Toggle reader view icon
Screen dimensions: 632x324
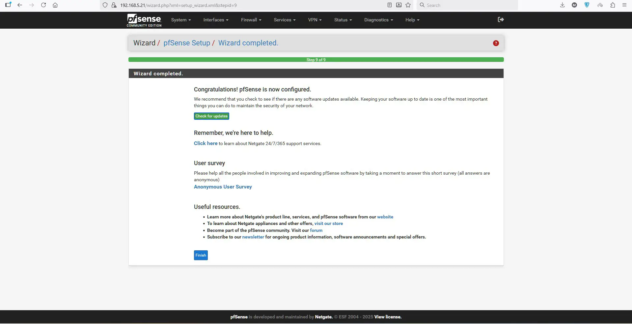tap(390, 5)
